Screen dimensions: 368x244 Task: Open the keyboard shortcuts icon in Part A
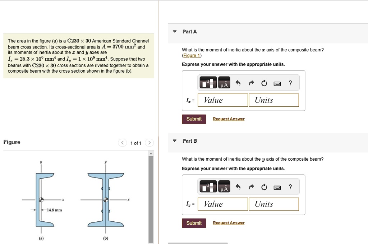pyautogui.click(x=277, y=83)
